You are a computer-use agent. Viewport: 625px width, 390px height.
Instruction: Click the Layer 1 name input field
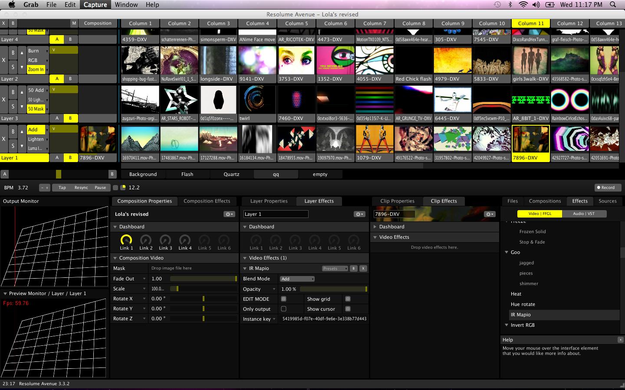click(276, 214)
